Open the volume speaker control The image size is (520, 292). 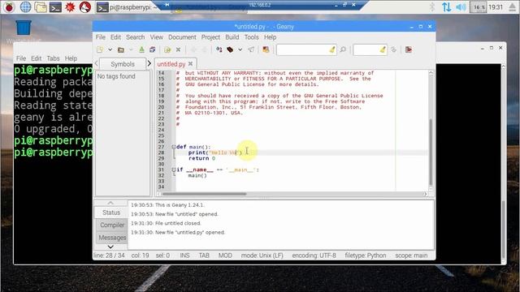coord(461,7)
